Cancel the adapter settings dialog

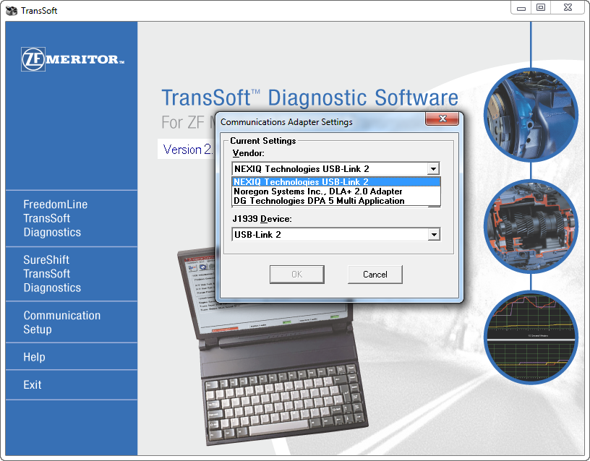coord(375,275)
